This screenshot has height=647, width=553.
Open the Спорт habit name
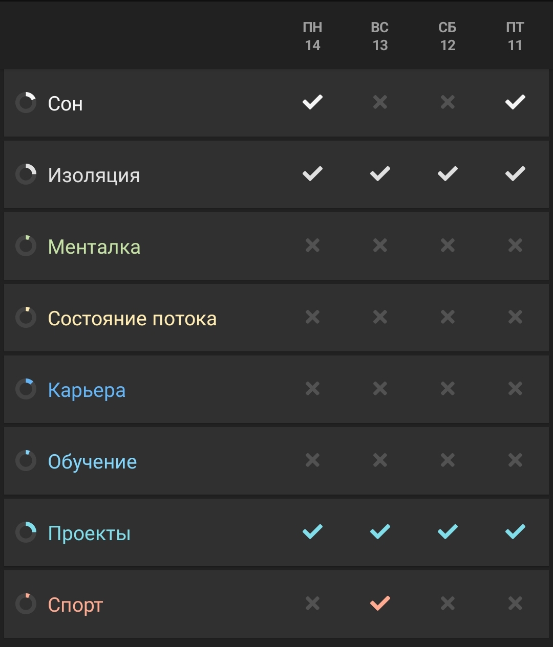pyautogui.click(x=75, y=605)
